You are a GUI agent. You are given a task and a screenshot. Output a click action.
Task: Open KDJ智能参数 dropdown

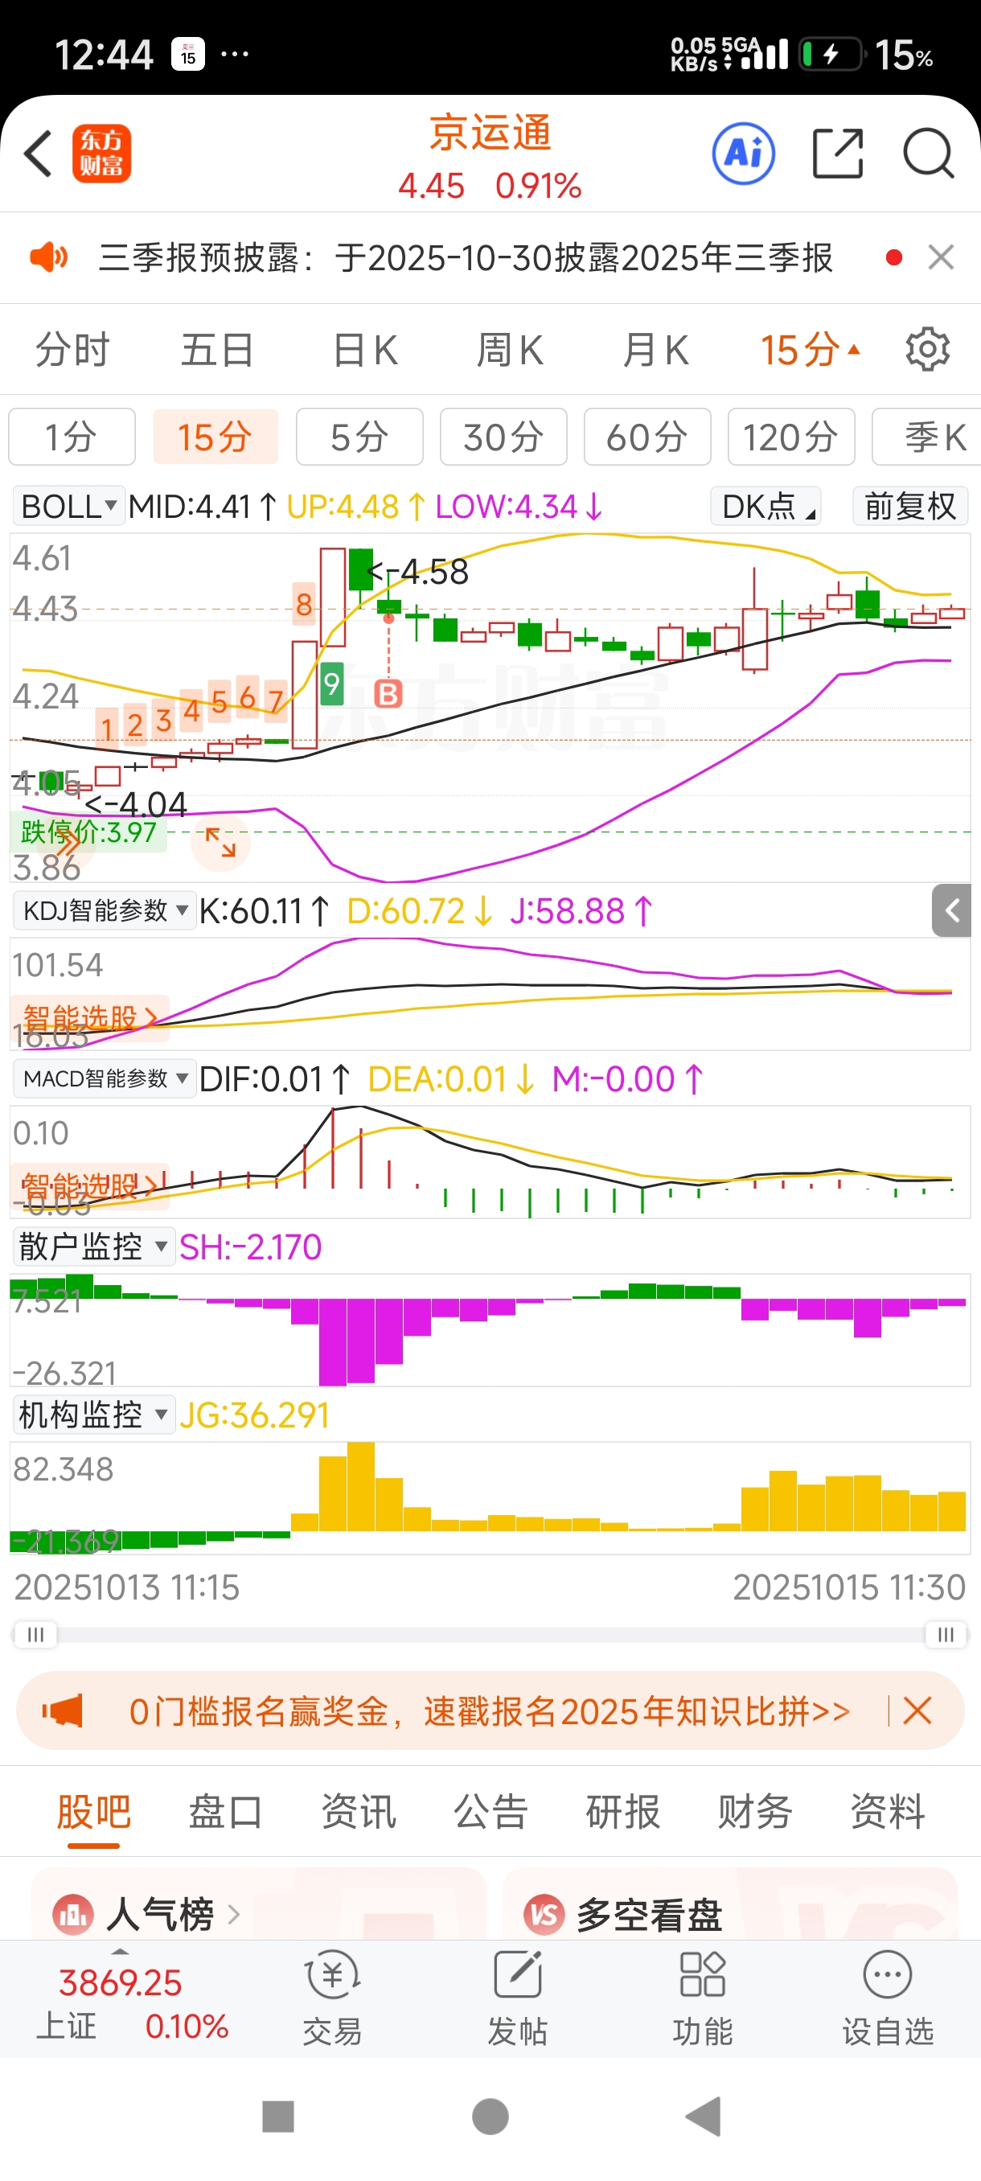coord(105,911)
